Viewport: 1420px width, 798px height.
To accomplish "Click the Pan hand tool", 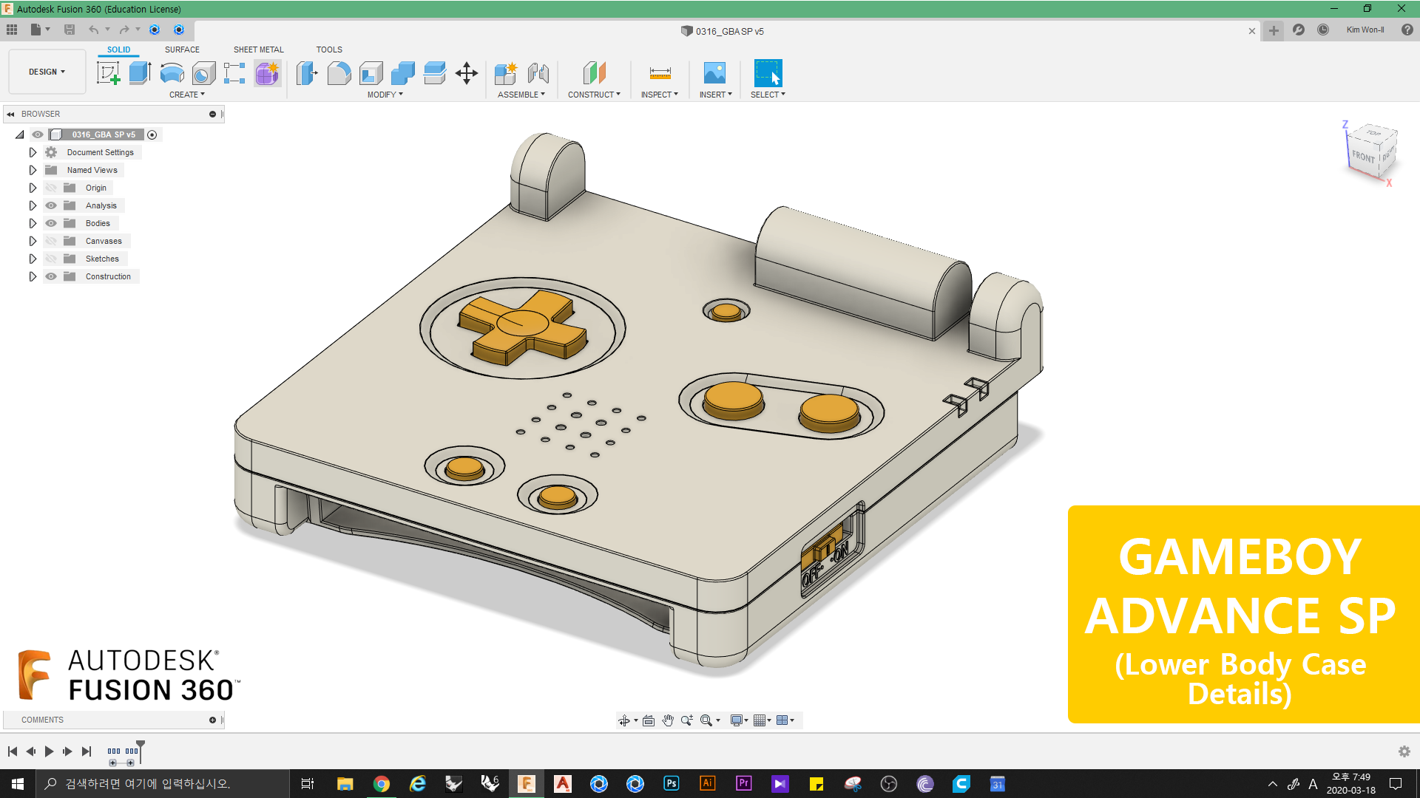I will [x=668, y=720].
